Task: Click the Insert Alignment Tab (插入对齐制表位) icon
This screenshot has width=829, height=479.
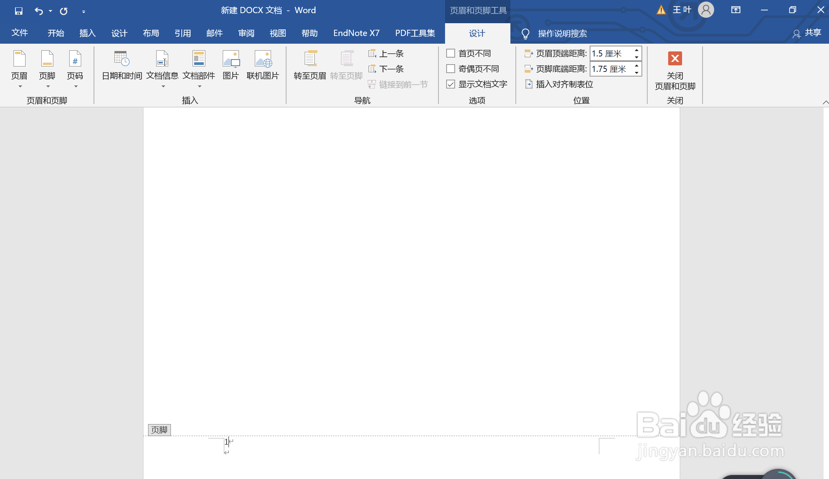Action: coord(529,84)
